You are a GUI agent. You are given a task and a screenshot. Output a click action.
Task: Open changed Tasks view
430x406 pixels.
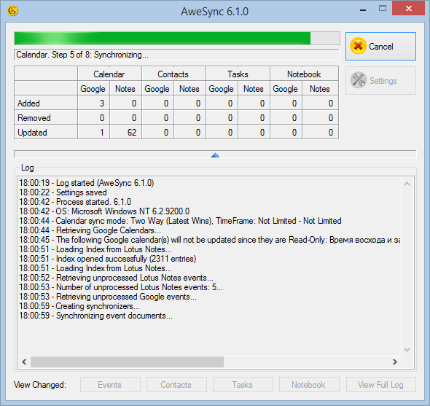click(x=243, y=385)
